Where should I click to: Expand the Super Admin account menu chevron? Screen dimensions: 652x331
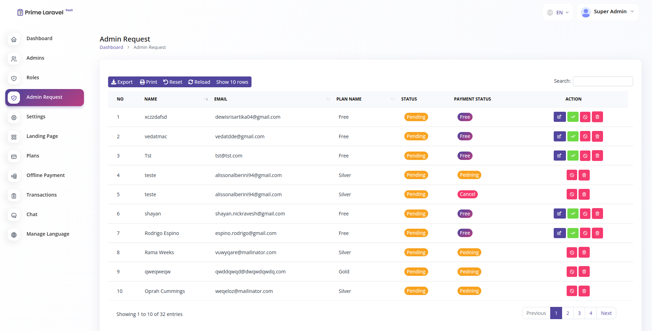pyautogui.click(x=632, y=12)
